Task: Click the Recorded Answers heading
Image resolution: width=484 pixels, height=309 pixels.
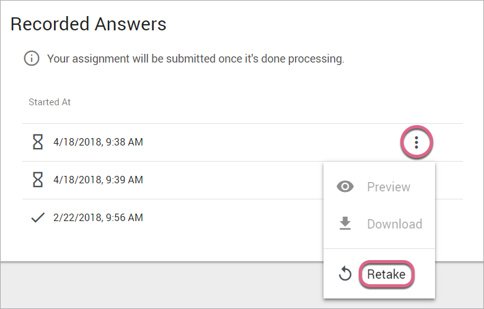Action: (89, 24)
